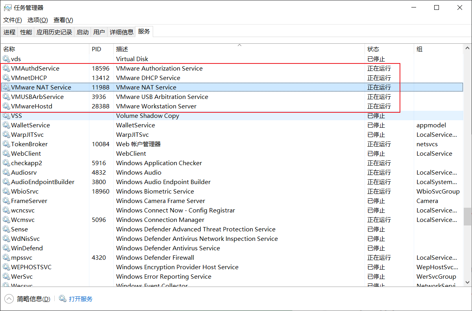Switch to the 性能 tab
This screenshot has width=472, height=311.
(x=26, y=32)
